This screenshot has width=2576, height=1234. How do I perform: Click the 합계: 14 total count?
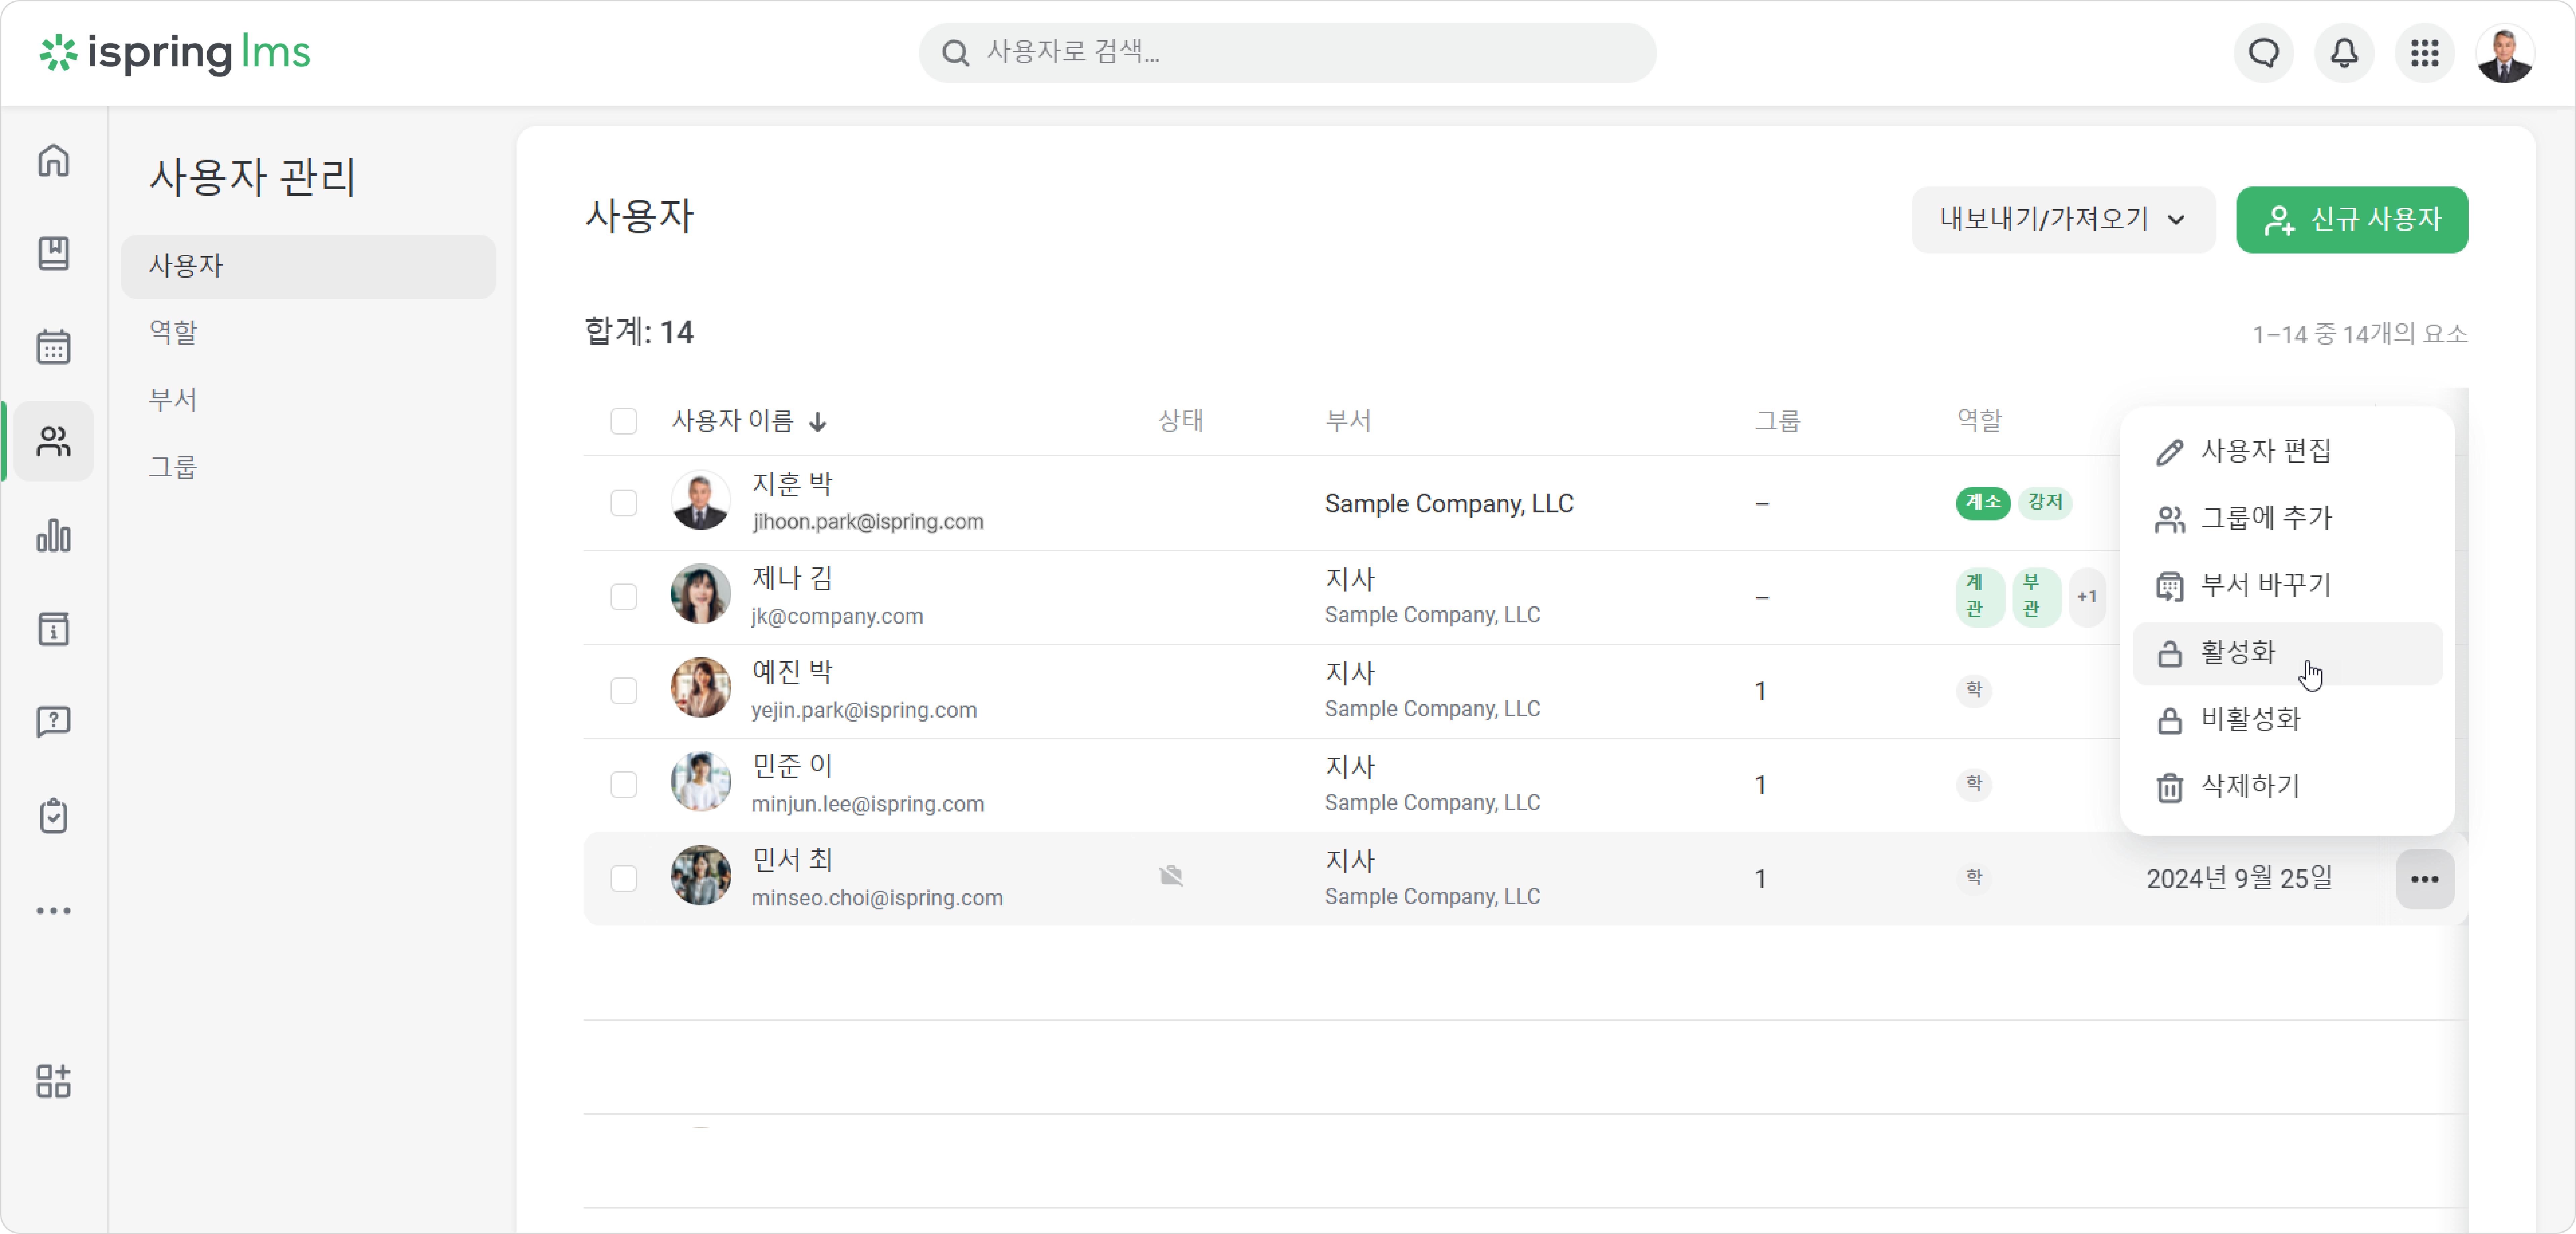tap(639, 332)
